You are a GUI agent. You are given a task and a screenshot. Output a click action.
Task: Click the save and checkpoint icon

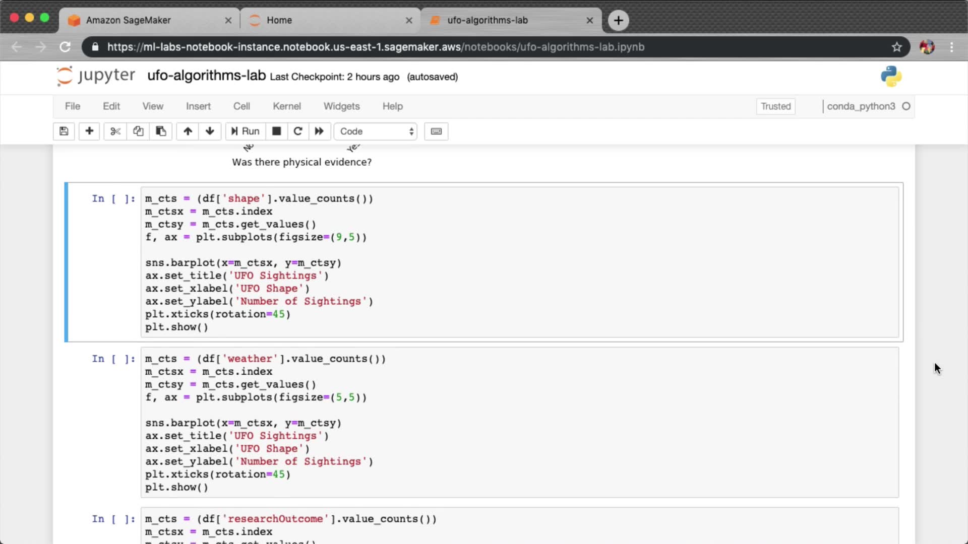click(64, 131)
